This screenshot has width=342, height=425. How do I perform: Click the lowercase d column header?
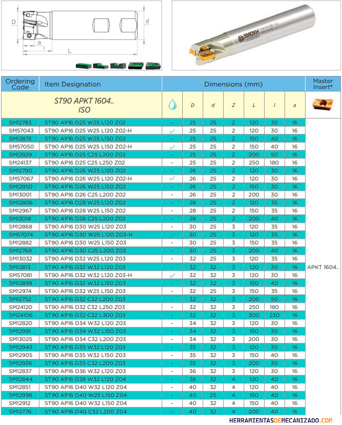pyautogui.click(x=213, y=105)
